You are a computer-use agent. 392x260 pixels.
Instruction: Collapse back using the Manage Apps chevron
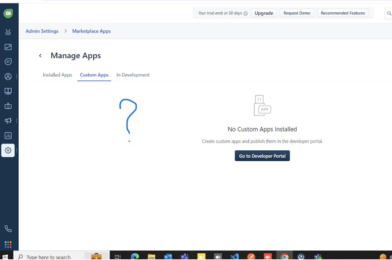[40, 55]
